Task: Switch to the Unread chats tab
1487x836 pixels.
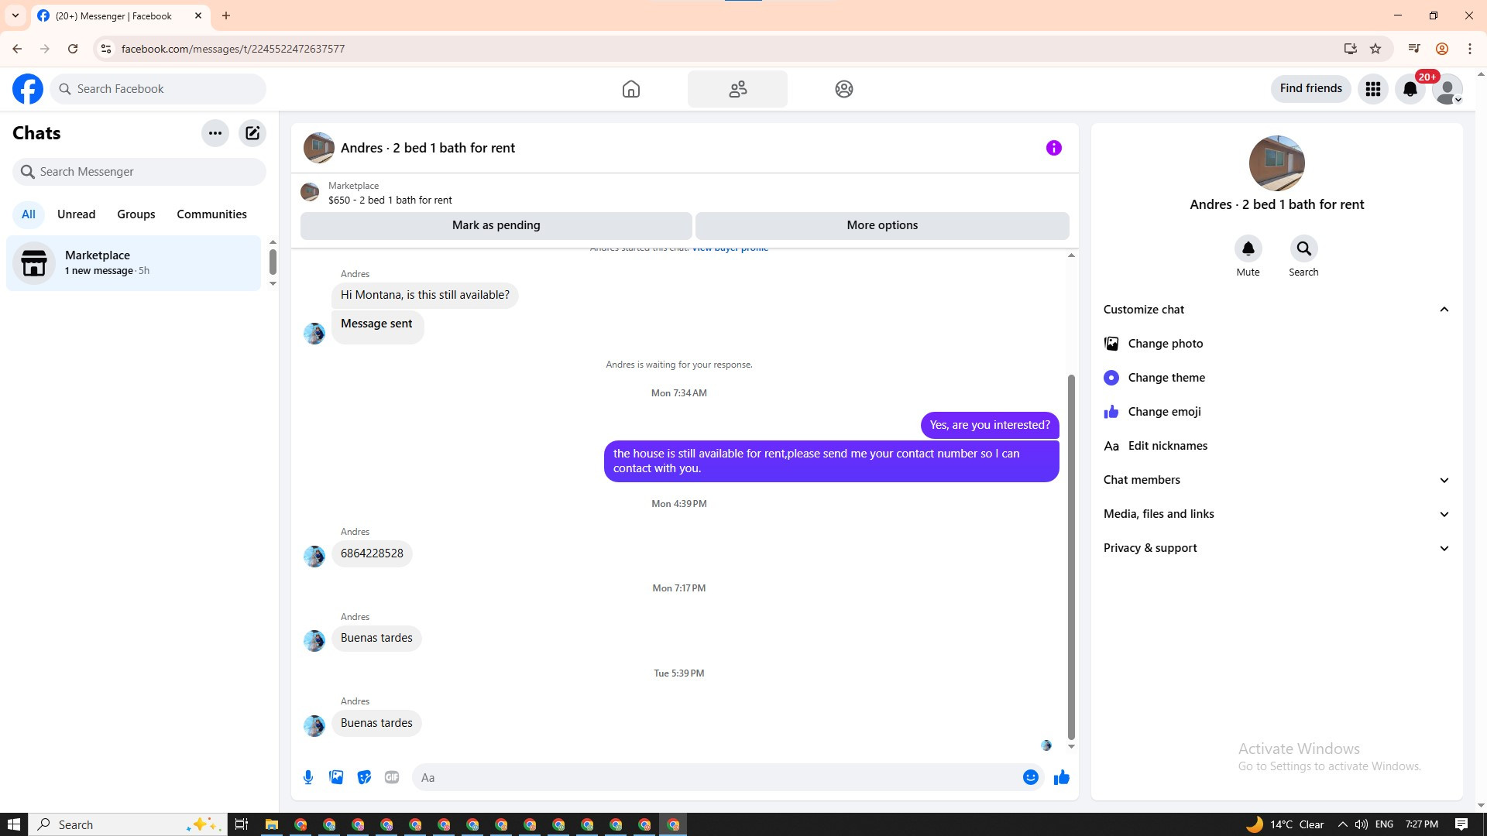Action: 76,214
